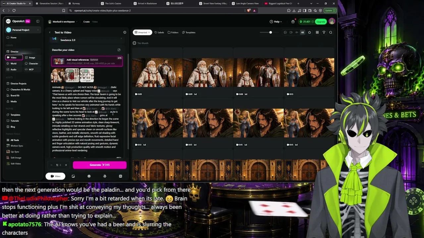Open the Text to Video info icon
The image size is (424, 238).
[125, 32]
